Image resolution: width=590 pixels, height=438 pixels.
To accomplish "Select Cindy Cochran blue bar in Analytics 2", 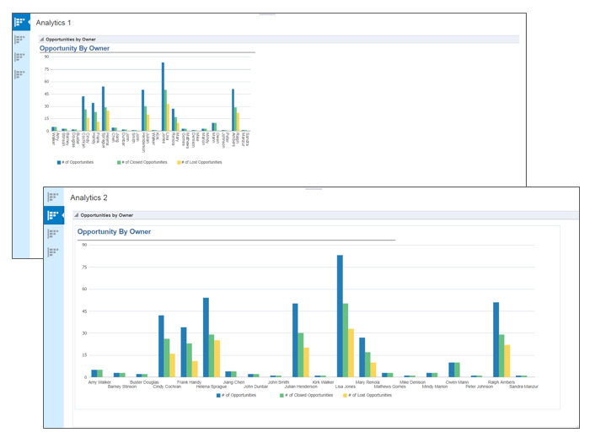I will click(x=161, y=346).
